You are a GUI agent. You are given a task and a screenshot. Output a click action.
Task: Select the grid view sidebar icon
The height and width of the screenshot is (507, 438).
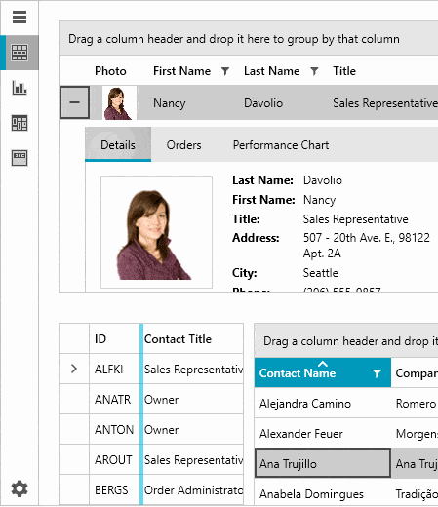[x=20, y=53]
